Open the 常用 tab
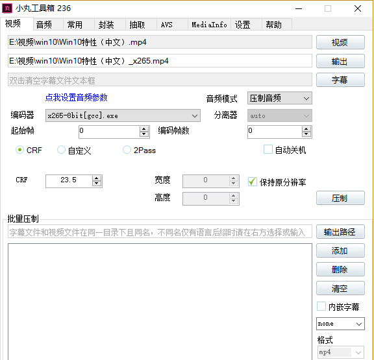The width and height of the screenshot is (374, 360). click(79, 25)
